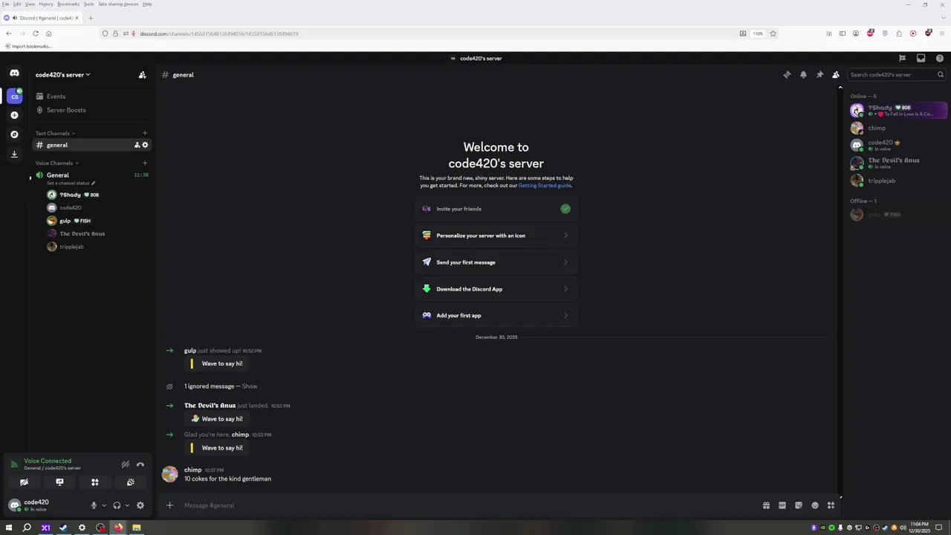Viewport: 951px width, 535px height.
Task: Create channel plus next to Voice Channels
Action: (x=145, y=163)
